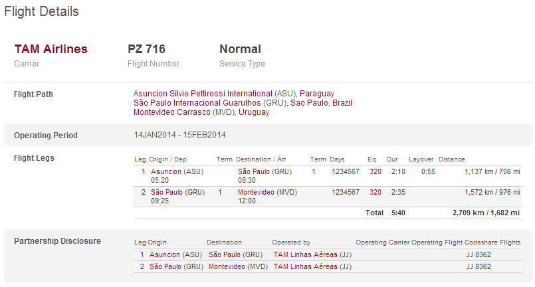
Task: Click codeshare flight JJ 8362 for leg 1
Action: (x=479, y=254)
